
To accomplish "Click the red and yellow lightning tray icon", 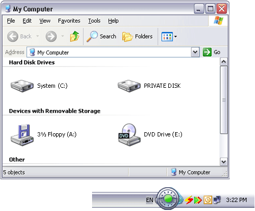I will tap(189, 200).
